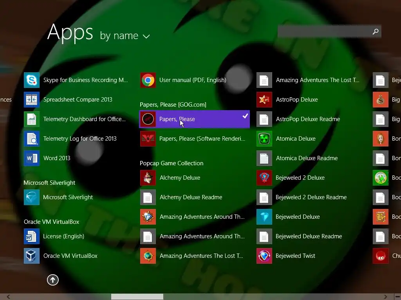Open Amazing Adventures Around Th... readme file icon
Image resolution: width=401 pixels, height=300 pixels.
pos(148,236)
